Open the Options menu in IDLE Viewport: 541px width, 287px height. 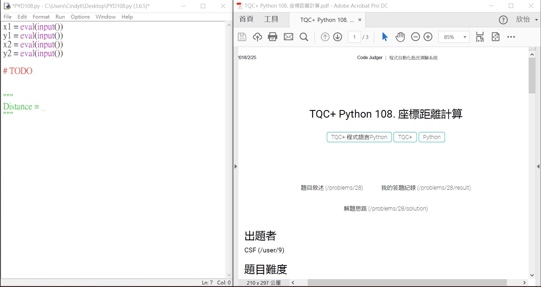[x=80, y=17]
